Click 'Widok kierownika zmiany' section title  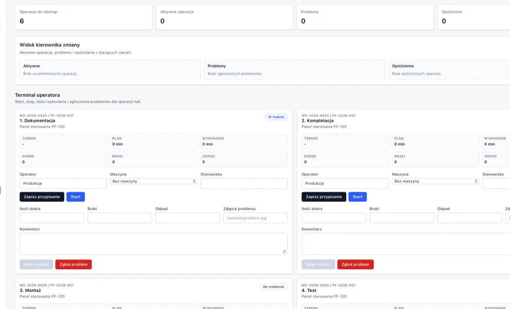point(50,45)
